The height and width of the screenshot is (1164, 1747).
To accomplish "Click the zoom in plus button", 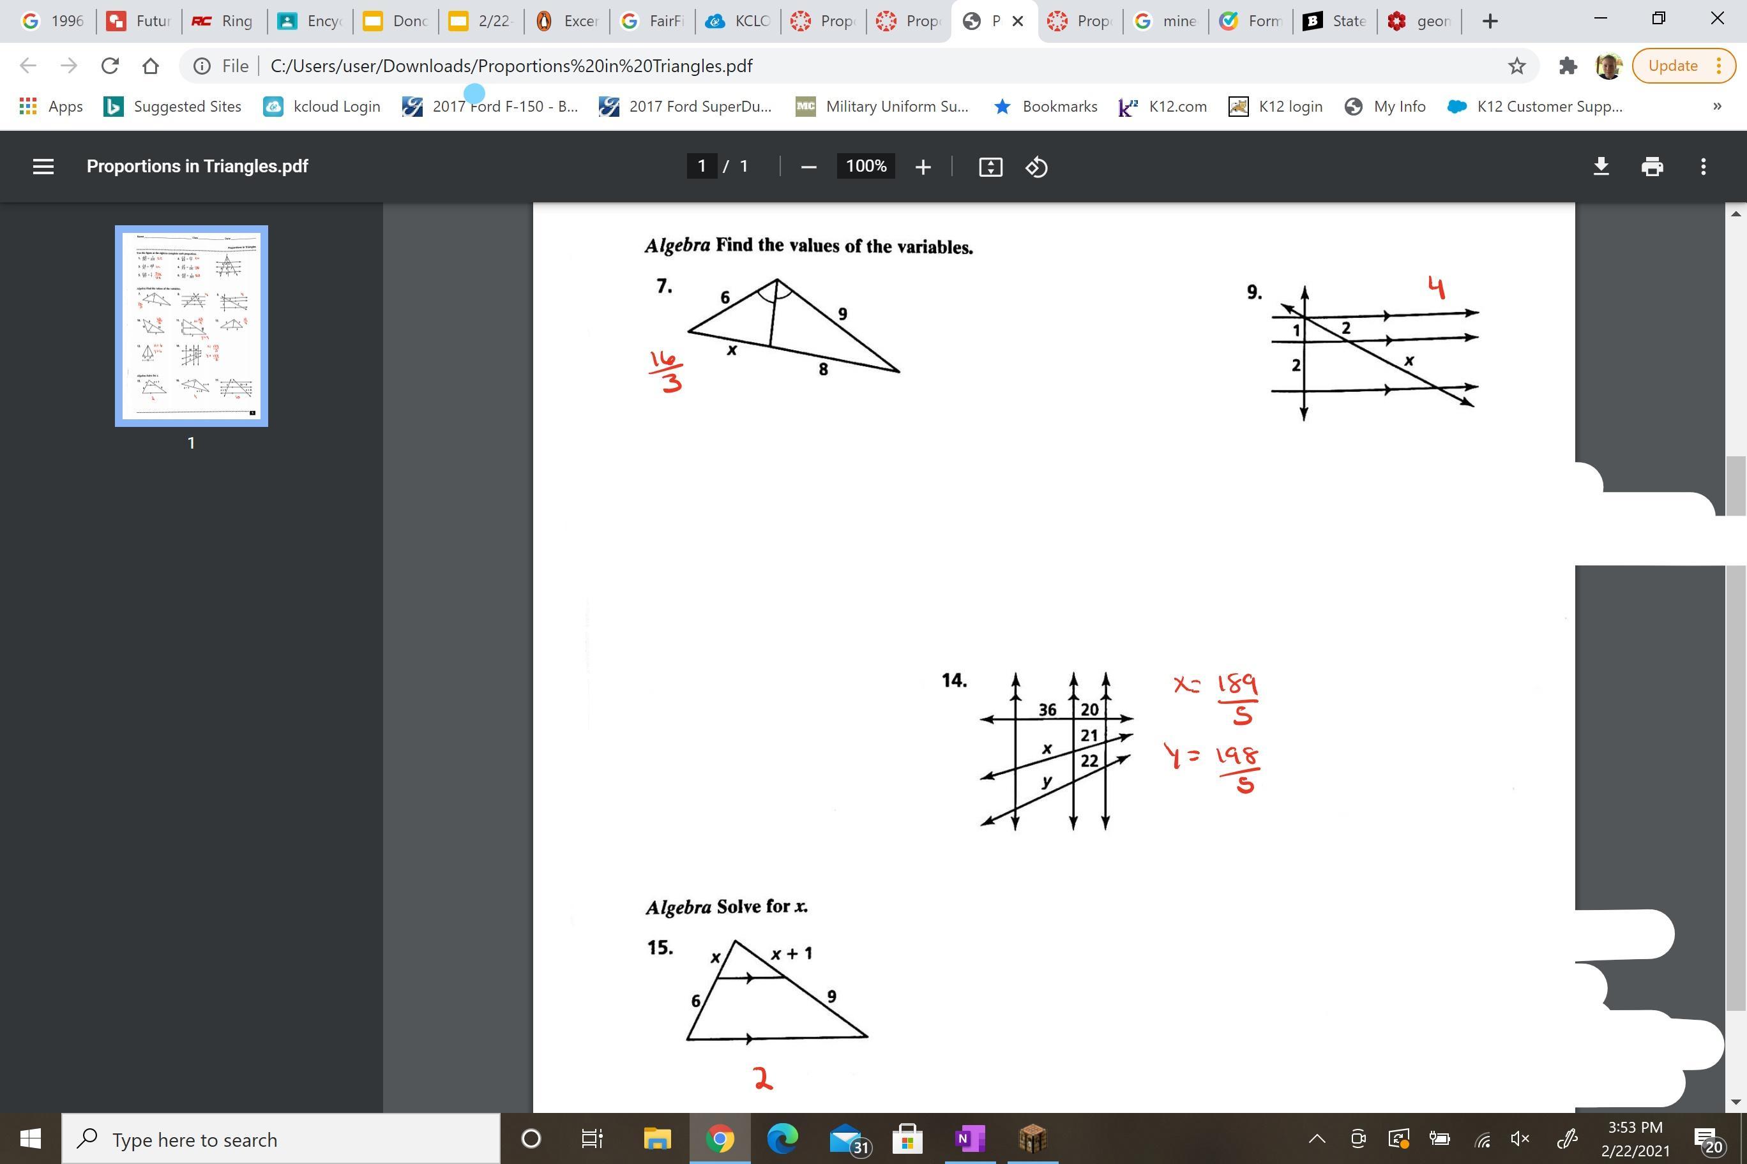I will pos(923,167).
